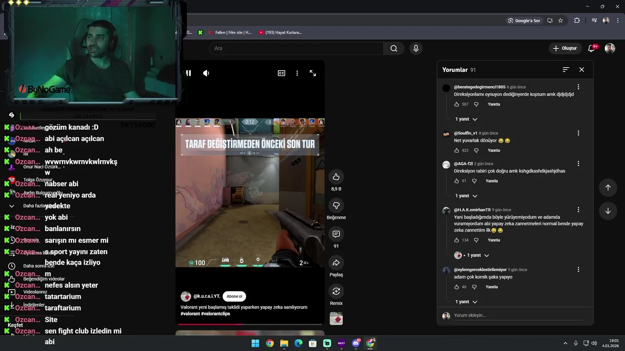
Task: Open the (193) Hayat Kurtara... bookmark
Action: tap(280, 33)
